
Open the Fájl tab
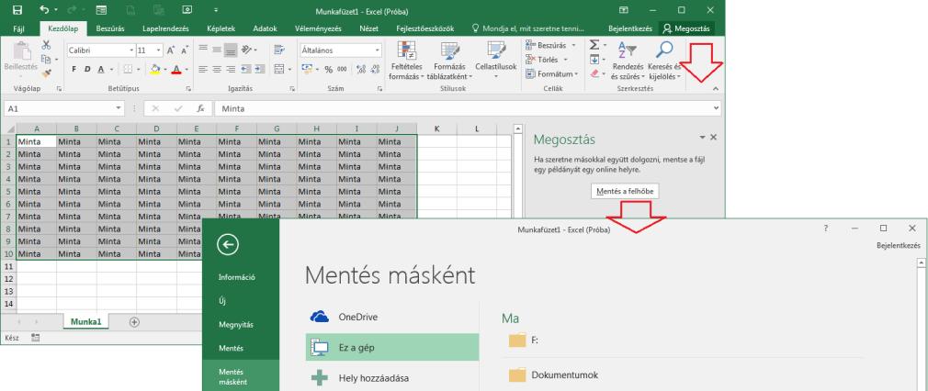[19, 28]
